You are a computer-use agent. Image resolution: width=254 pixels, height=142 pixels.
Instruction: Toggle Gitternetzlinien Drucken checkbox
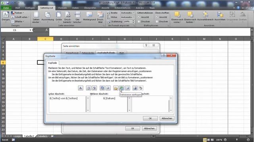[139, 21]
